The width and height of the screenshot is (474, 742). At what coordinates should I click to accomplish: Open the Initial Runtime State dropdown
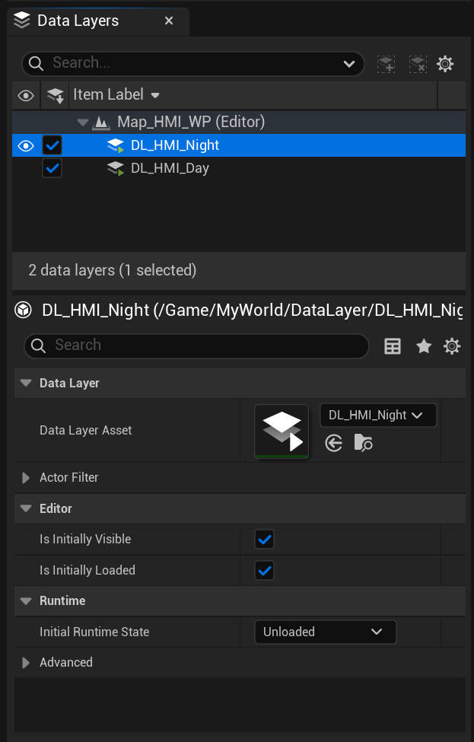[x=325, y=632]
